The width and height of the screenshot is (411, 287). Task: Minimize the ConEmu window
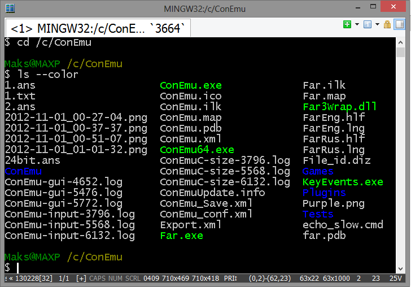coord(357,7)
